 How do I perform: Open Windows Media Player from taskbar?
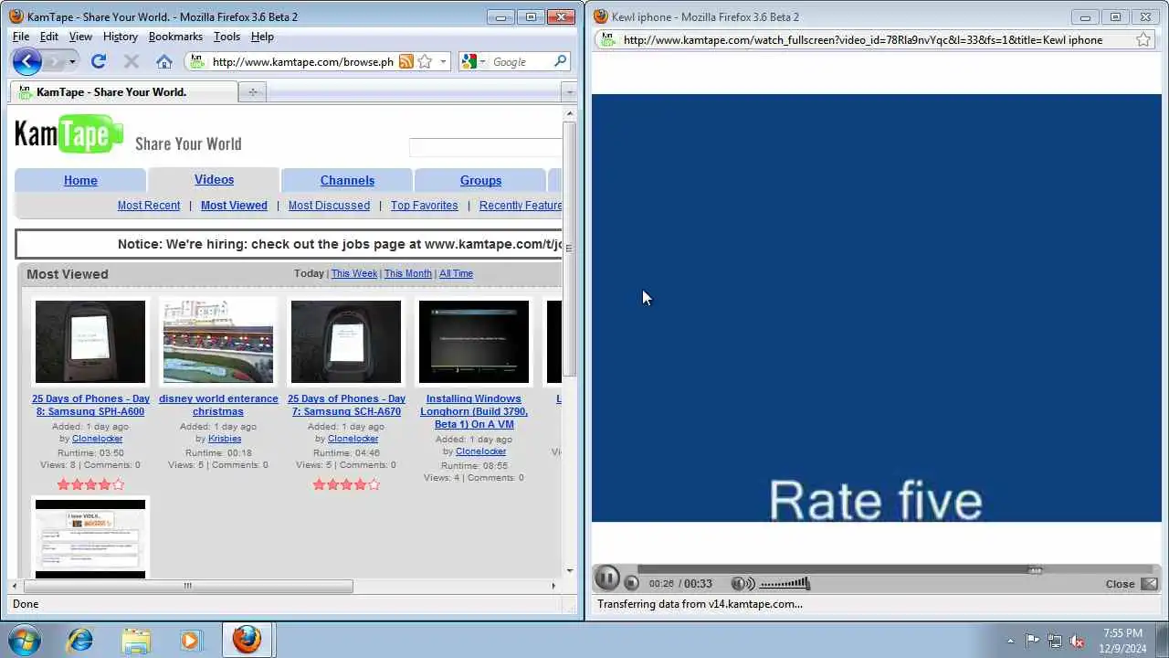pos(190,640)
